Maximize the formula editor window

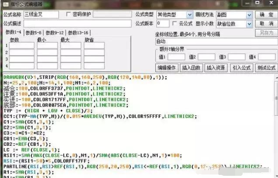(257, 3)
